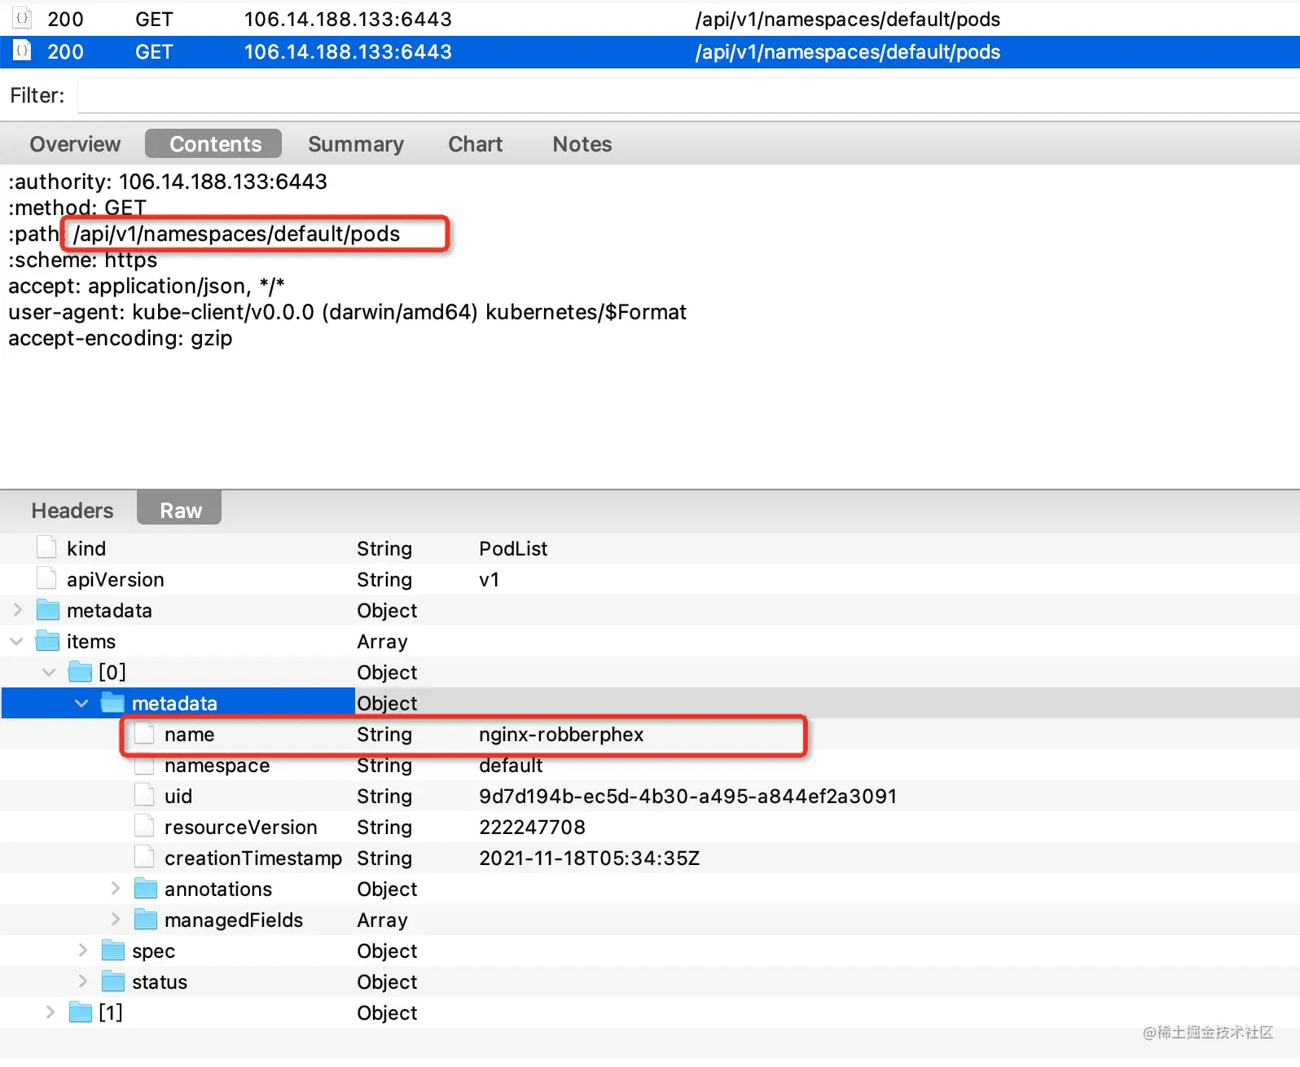Viewport: 1300px width, 1067px height.
Task: Collapse the items array node
Action: tap(16, 641)
